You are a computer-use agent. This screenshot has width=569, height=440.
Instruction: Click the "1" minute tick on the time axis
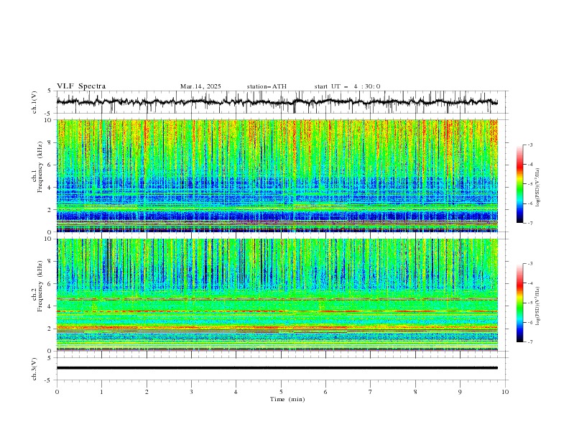click(x=101, y=392)
